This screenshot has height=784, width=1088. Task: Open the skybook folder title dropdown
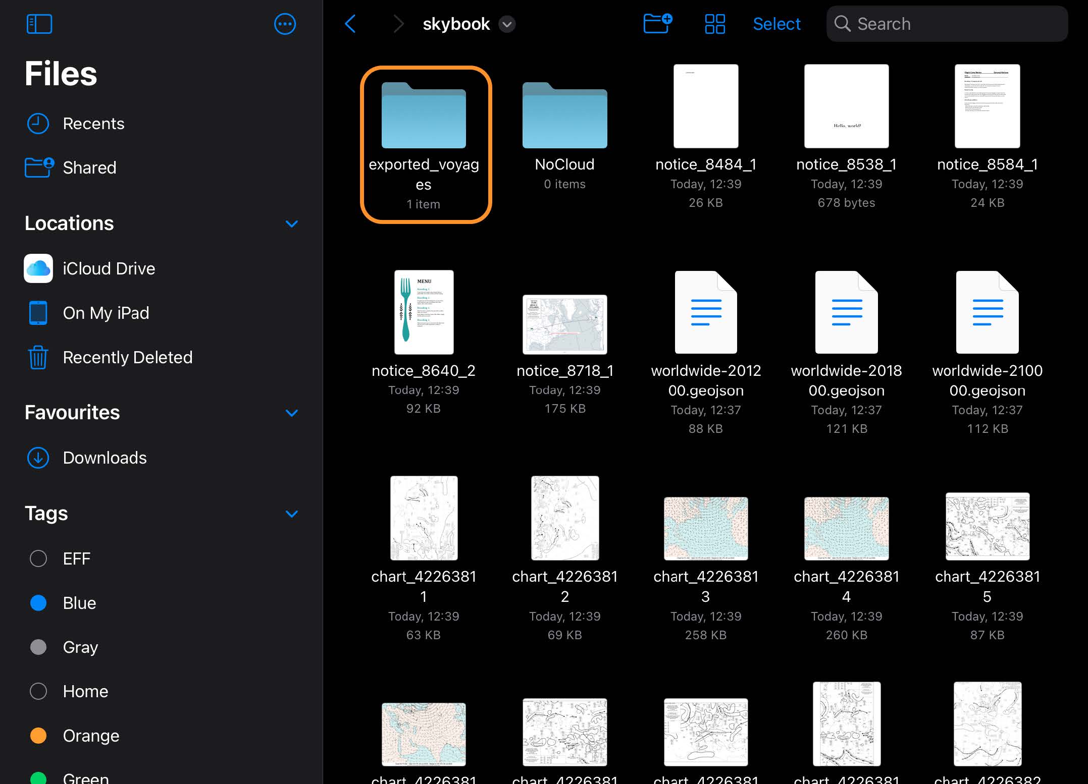coord(506,24)
